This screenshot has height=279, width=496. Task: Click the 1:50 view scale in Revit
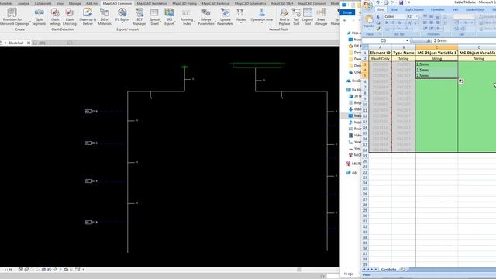[9, 270]
